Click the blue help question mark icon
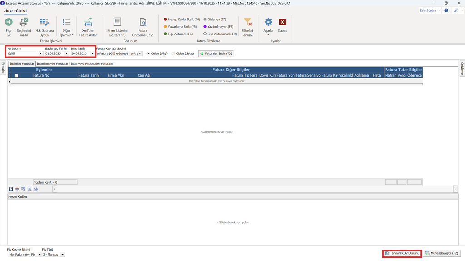This screenshot has width=465, height=261. coord(446,10)
